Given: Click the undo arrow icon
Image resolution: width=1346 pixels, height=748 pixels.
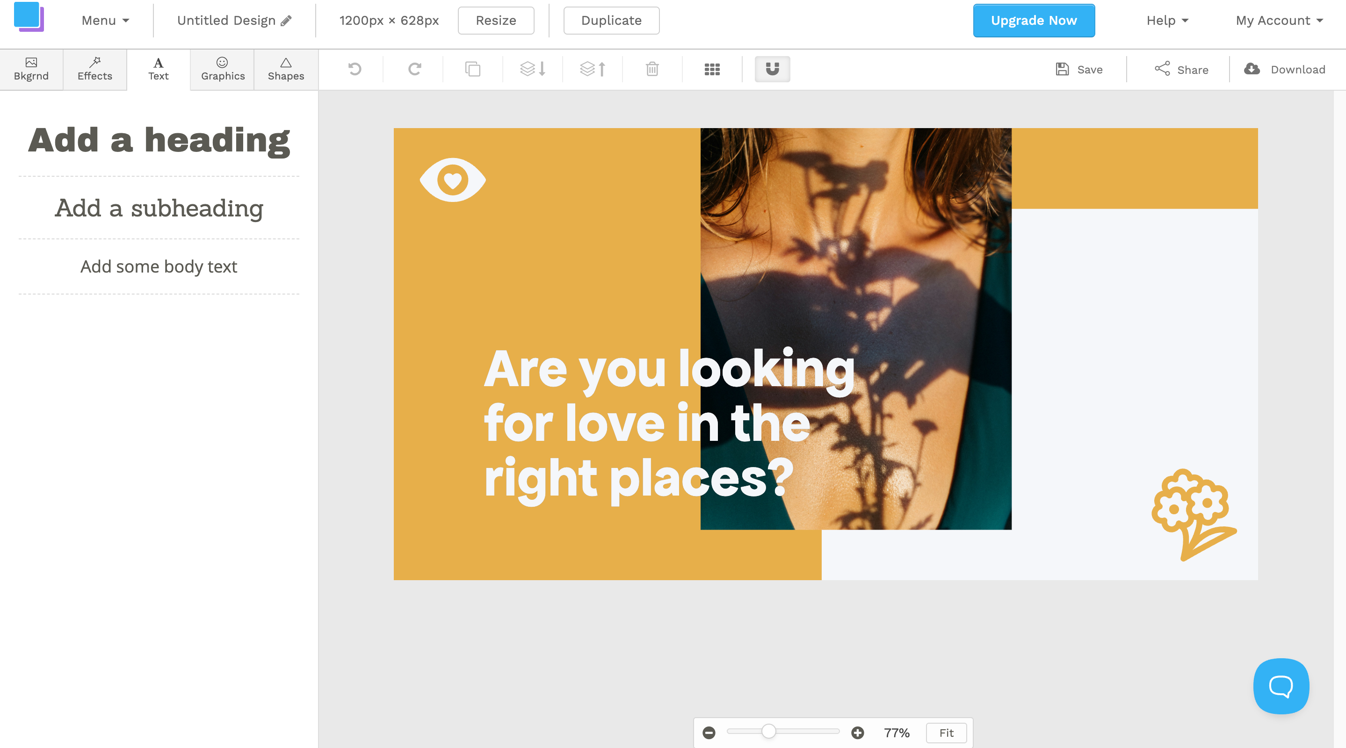Looking at the screenshot, I should tap(355, 69).
